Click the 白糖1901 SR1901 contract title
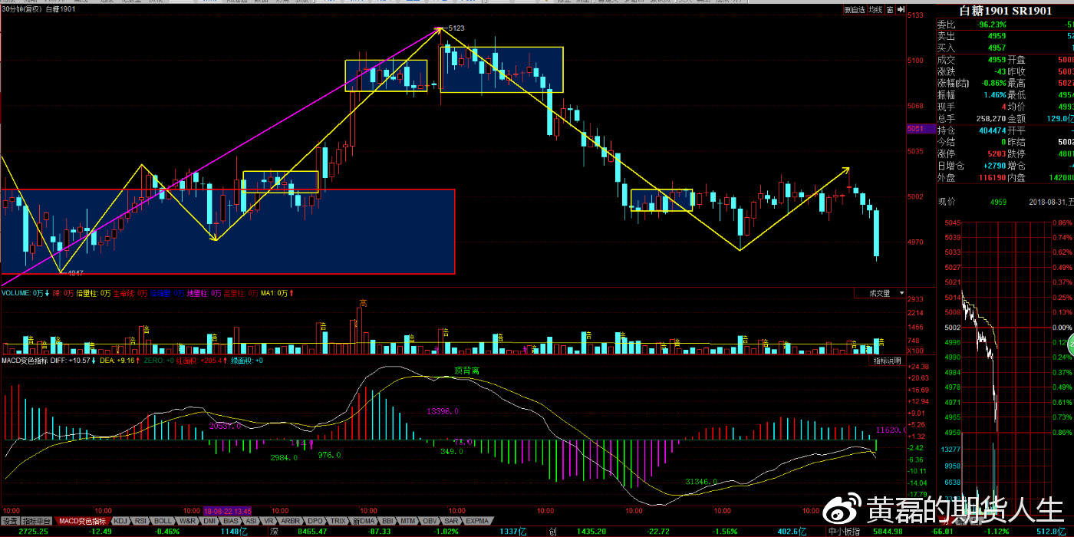The image size is (1074, 537). point(1005,11)
